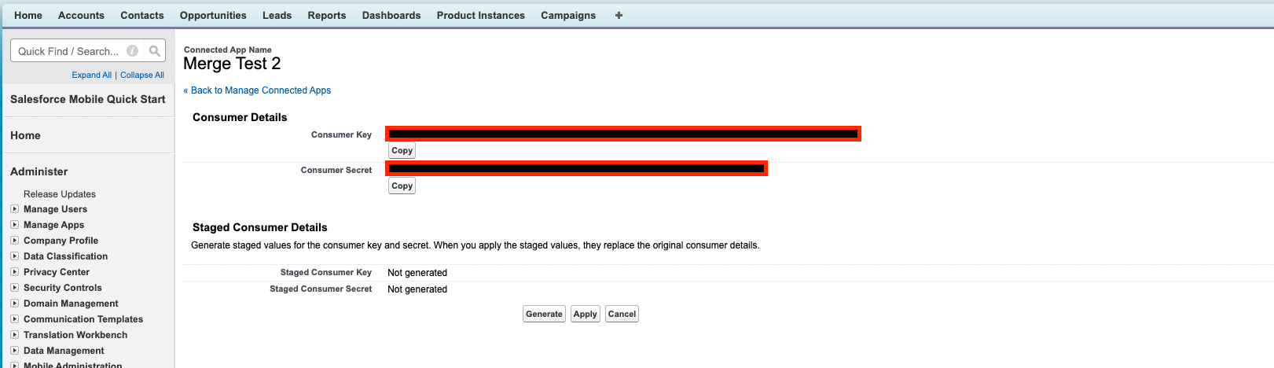This screenshot has width=1274, height=368.
Task: Click the Data Classification sidebar label
Action: pyautogui.click(x=65, y=256)
